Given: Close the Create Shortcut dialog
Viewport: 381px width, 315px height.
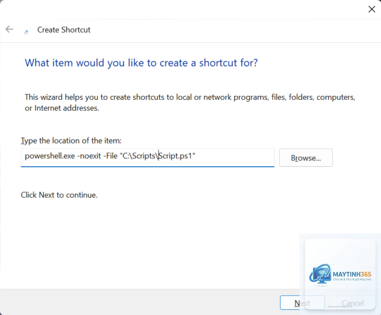Looking at the screenshot, I should pos(371,9).
